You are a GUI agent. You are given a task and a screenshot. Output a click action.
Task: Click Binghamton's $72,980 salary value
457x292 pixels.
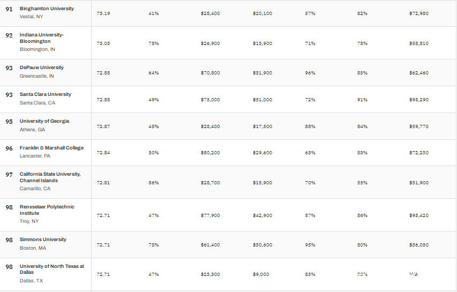(x=419, y=13)
